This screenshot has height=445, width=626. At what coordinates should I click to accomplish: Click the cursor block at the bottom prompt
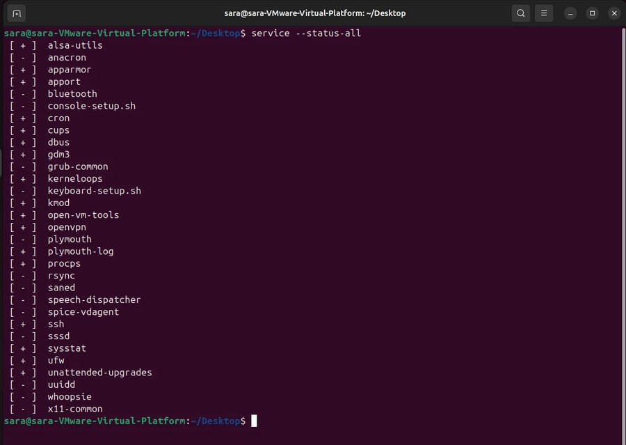pyautogui.click(x=254, y=421)
